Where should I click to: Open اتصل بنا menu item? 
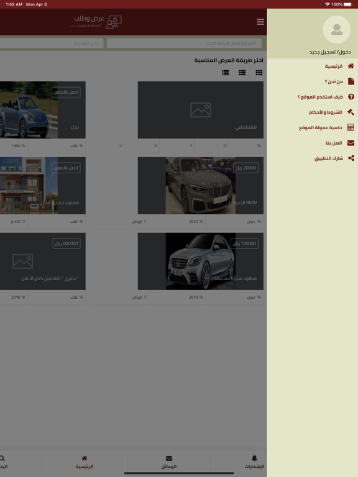click(334, 143)
